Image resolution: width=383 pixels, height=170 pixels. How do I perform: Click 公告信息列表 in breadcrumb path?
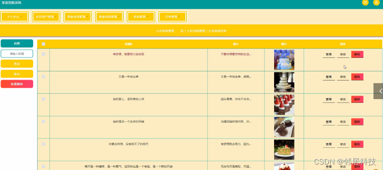point(217,31)
